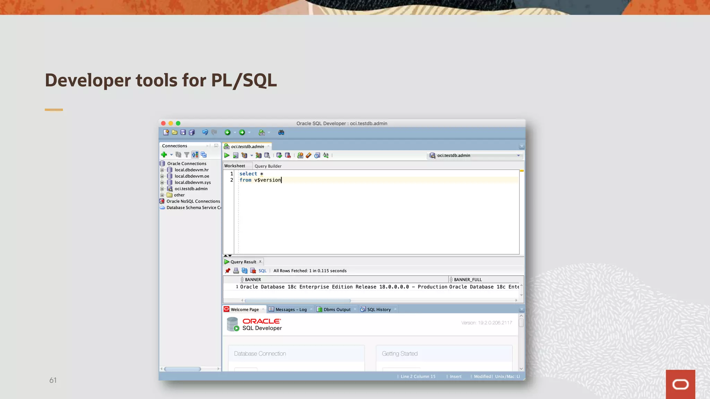Clear the worksheet with the eraser icon

pos(309,155)
